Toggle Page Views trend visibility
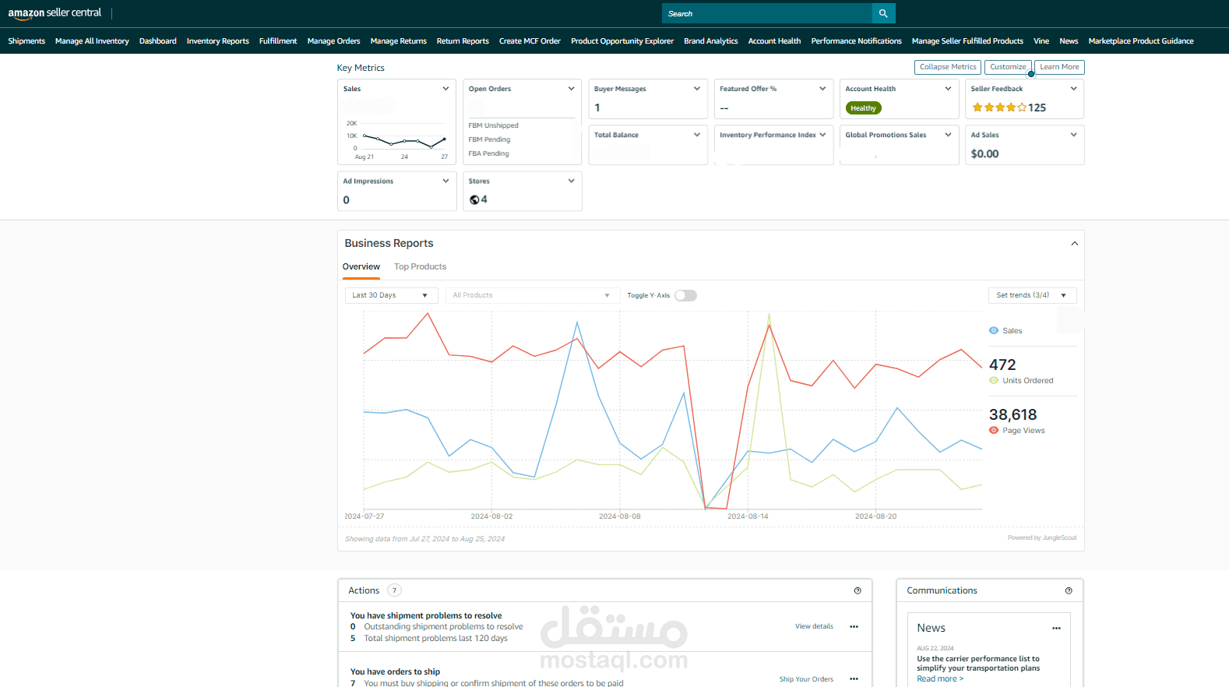1229x687 pixels. tap(994, 431)
